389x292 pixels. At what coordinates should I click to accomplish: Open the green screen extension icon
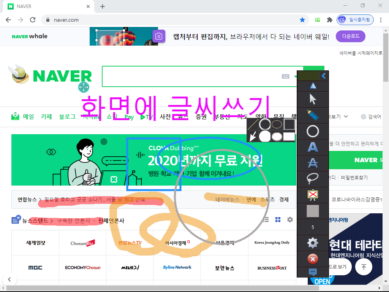318,20
